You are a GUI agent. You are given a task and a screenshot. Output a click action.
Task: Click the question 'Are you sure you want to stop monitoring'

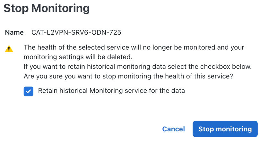point(128,77)
